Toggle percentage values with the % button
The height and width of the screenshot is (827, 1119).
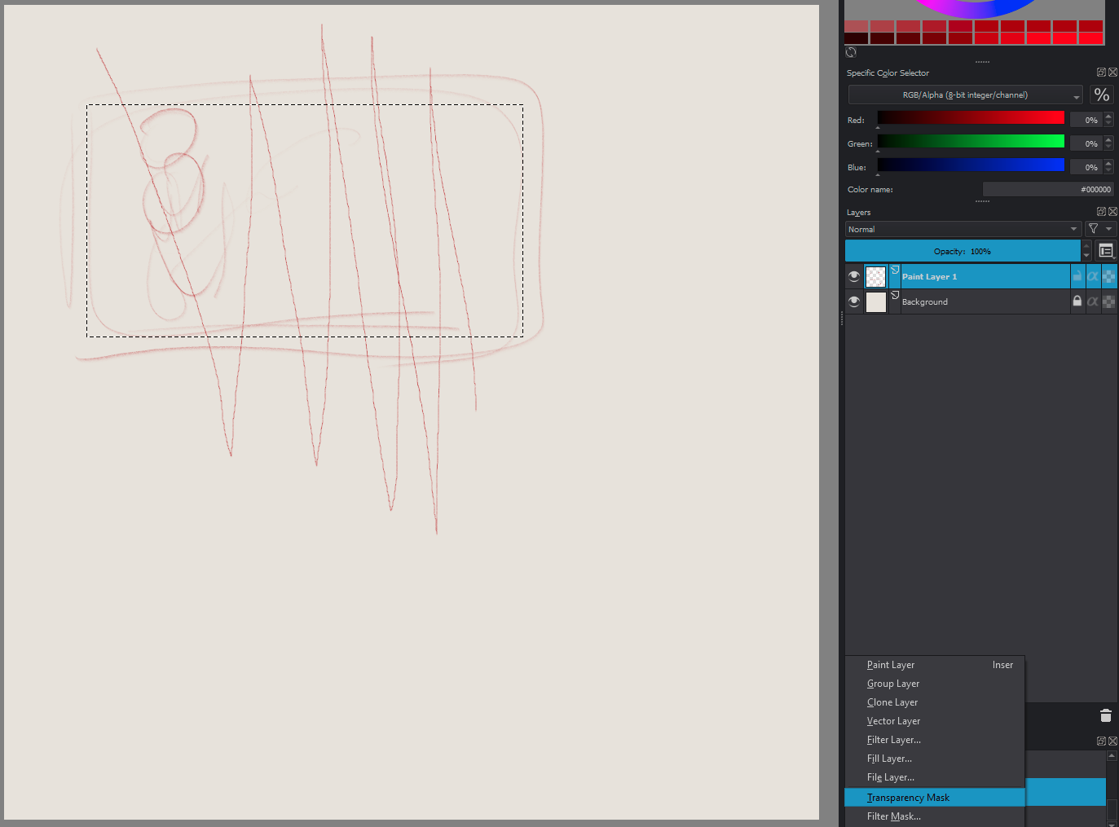click(x=1102, y=95)
